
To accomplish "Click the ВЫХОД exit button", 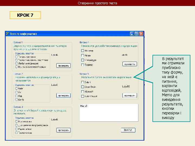I will coord(128,130).
